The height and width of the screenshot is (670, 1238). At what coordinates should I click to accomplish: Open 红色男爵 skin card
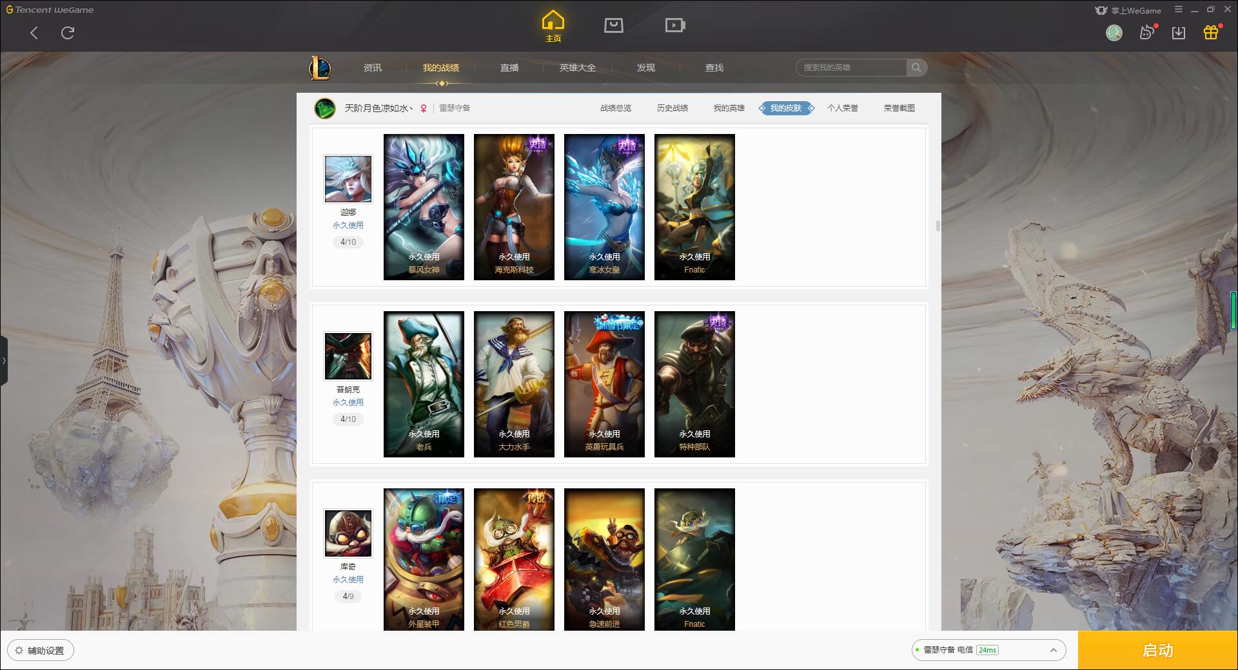click(x=514, y=559)
